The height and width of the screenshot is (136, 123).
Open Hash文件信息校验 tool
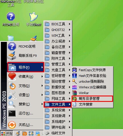coord(92,76)
